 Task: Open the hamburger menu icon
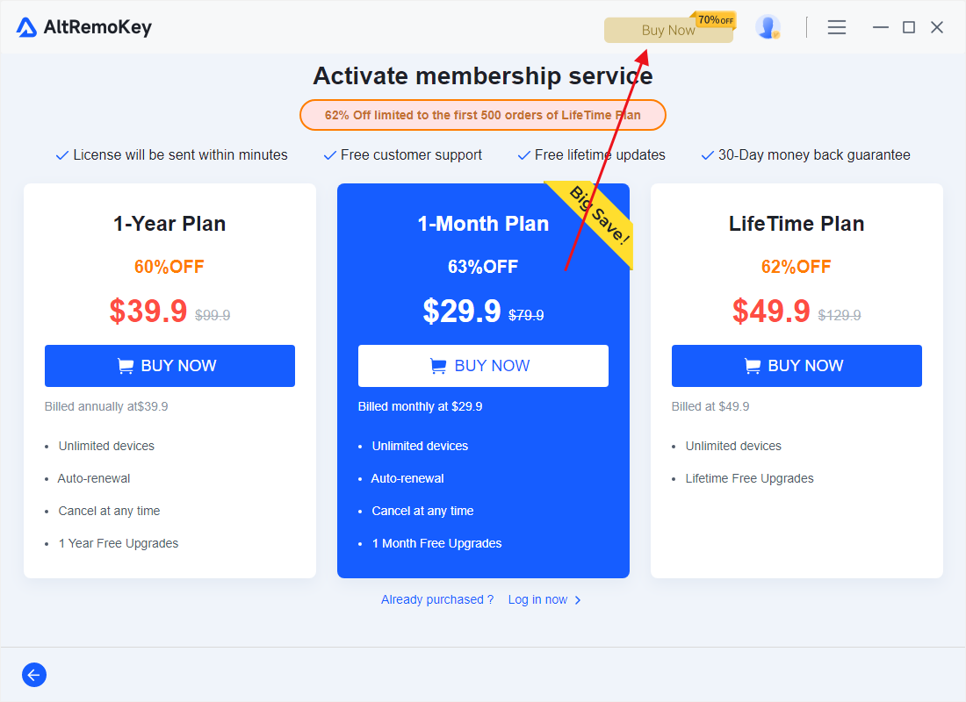click(x=837, y=27)
